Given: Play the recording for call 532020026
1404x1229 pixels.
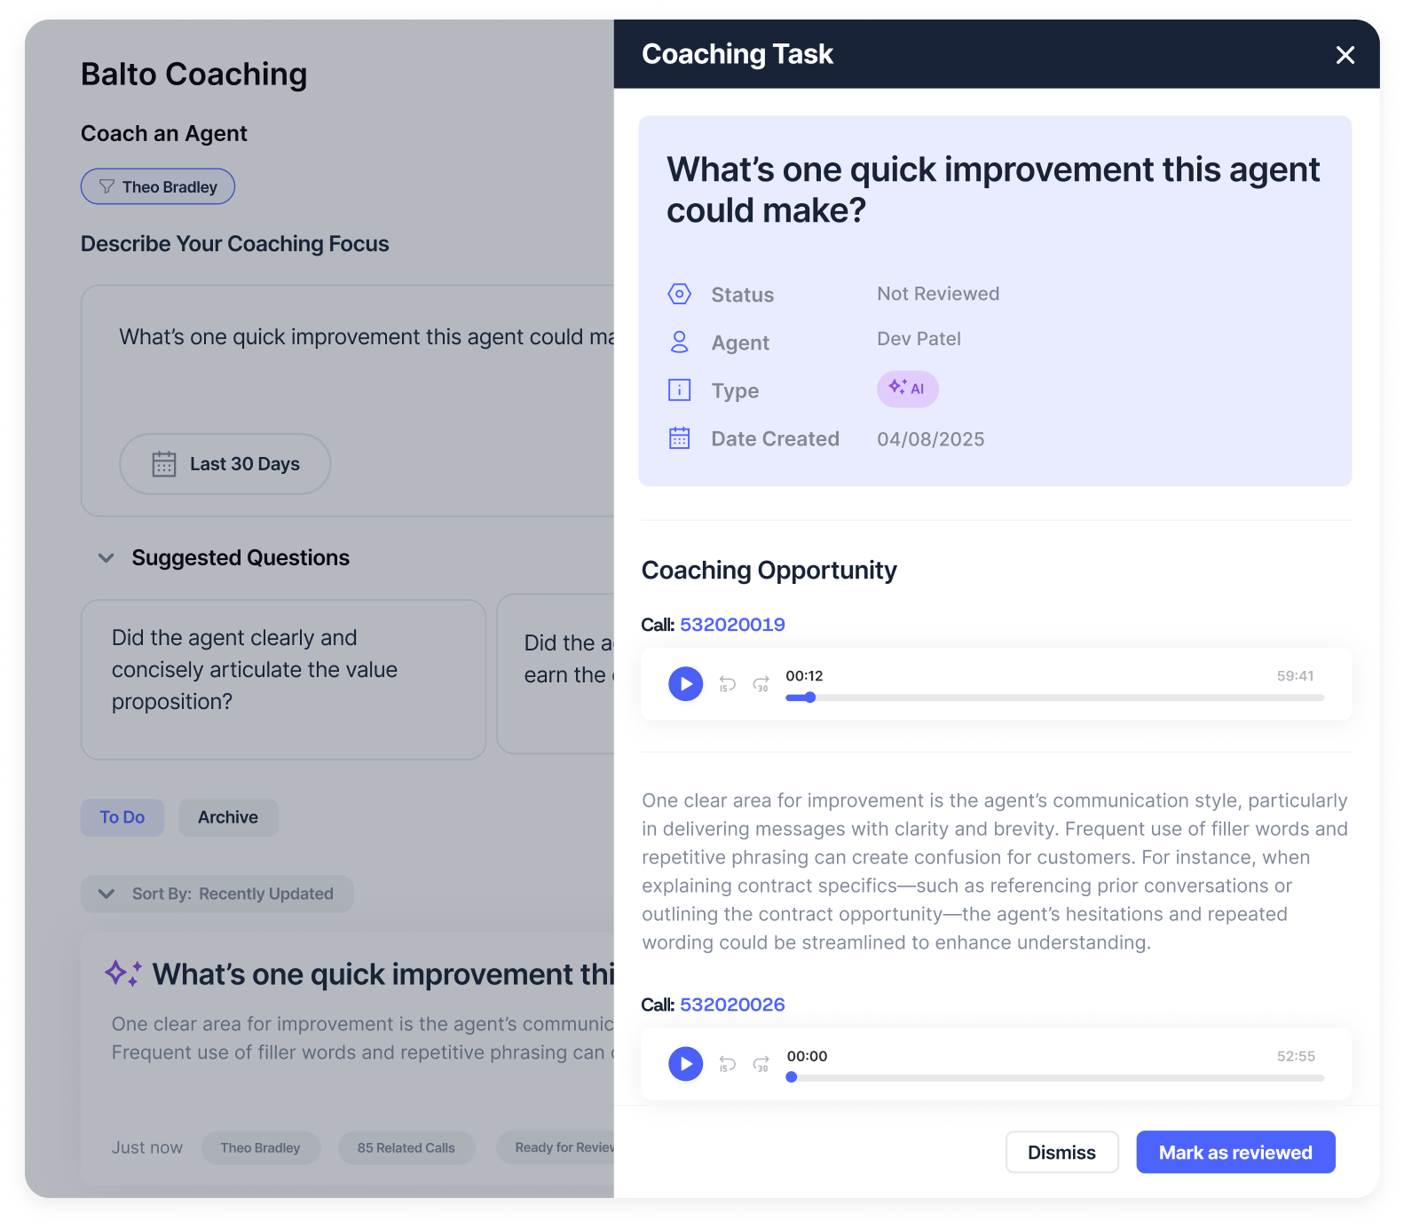Looking at the screenshot, I should (684, 1064).
